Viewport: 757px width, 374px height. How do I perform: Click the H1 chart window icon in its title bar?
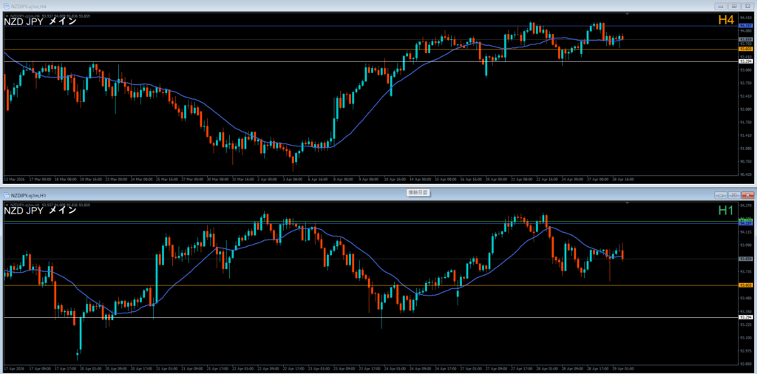coord(6,195)
